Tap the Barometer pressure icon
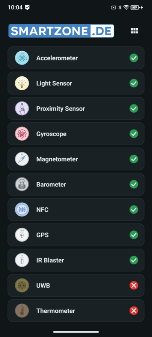152x337 pixels. [22, 184]
